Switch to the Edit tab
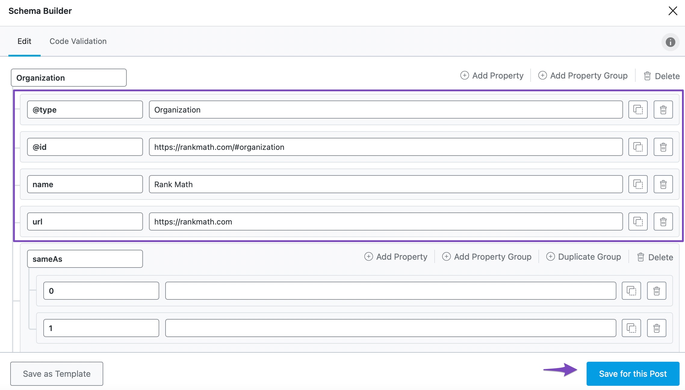Screen dimensions: 685x390 [24, 41]
